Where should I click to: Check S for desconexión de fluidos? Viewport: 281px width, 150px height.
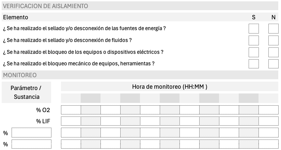tap(253, 40)
